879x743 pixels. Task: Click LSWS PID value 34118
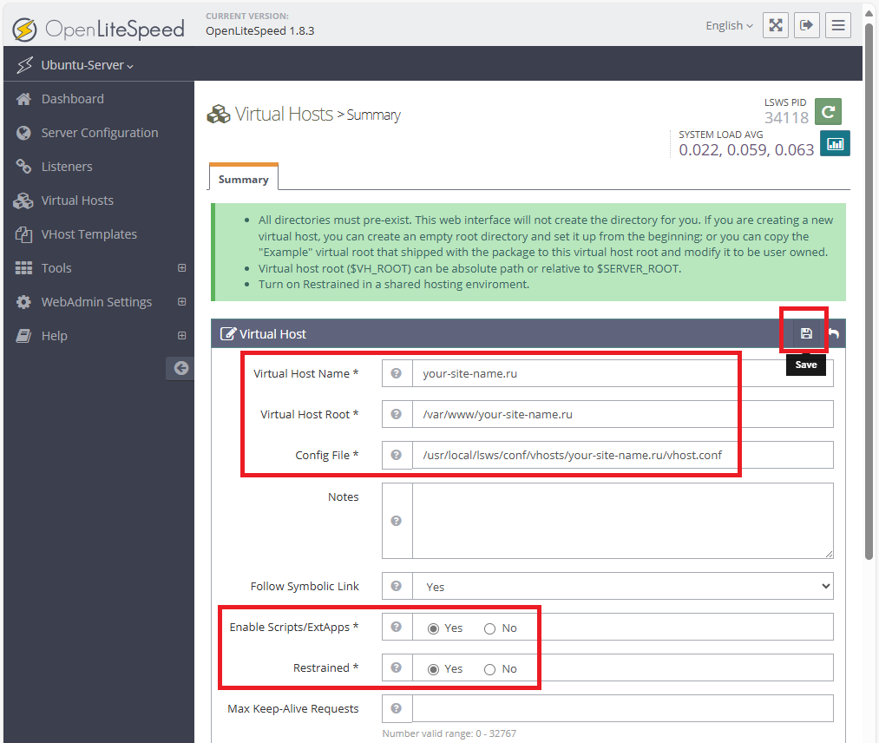(x=786, y=118)
